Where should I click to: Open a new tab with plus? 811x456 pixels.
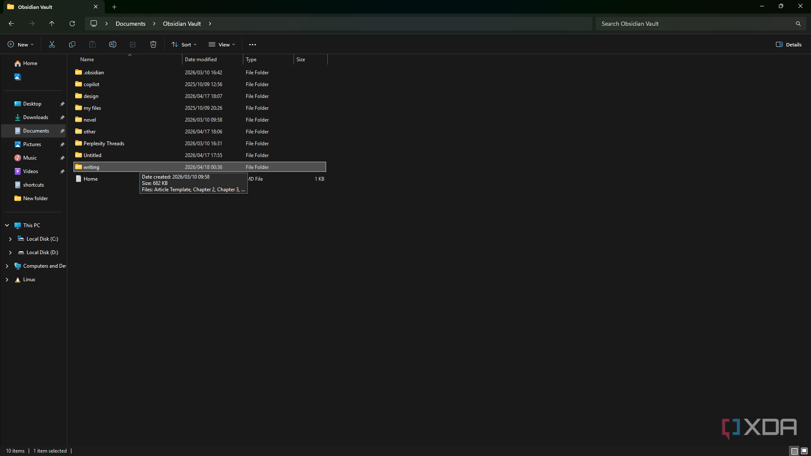(114, 7)
